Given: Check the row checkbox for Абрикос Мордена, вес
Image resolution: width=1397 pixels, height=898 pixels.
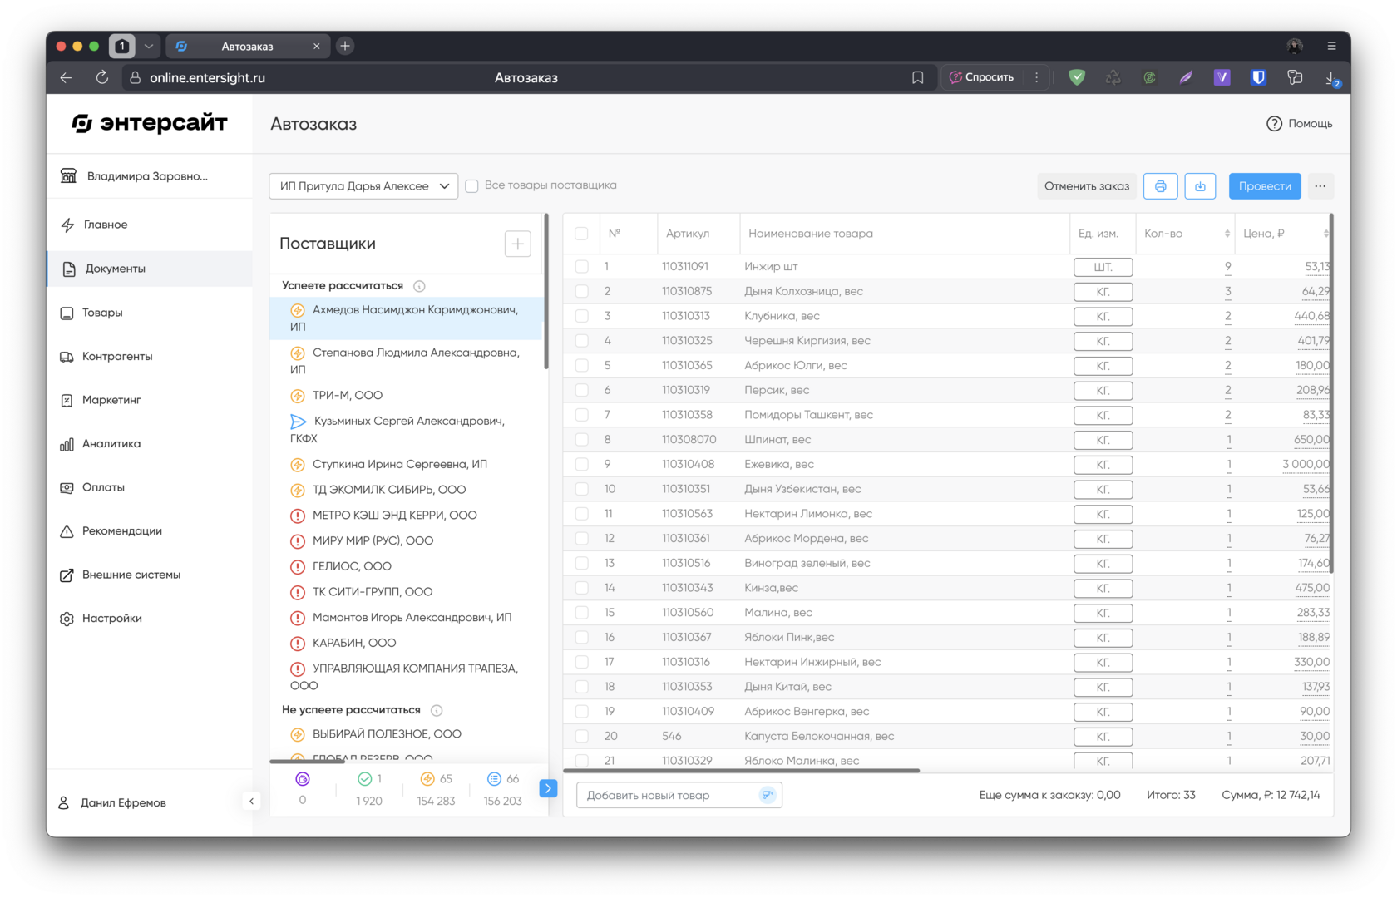Looking at the screenshot, I should (x=582, y=539).
